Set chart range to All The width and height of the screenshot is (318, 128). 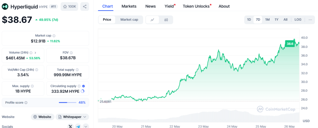(x=285, y=19)
